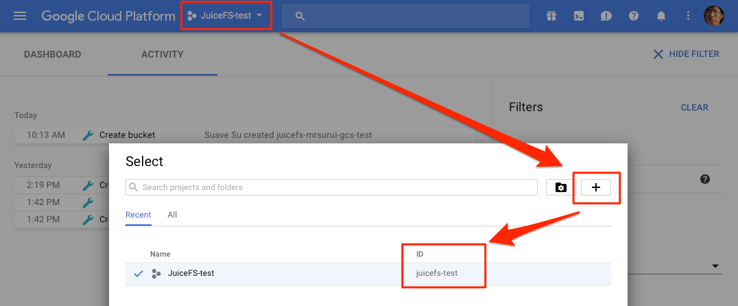The height and width of the screenshot is (306, 738).
Task: Switch to the Dashboard tab
Action: tap(53, 54)
